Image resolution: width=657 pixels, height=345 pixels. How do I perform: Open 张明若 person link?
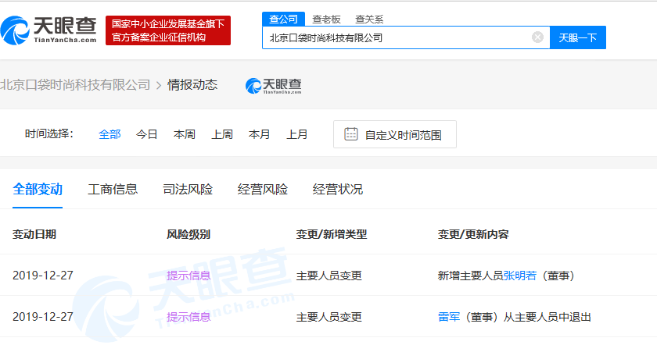click(519, 276)
